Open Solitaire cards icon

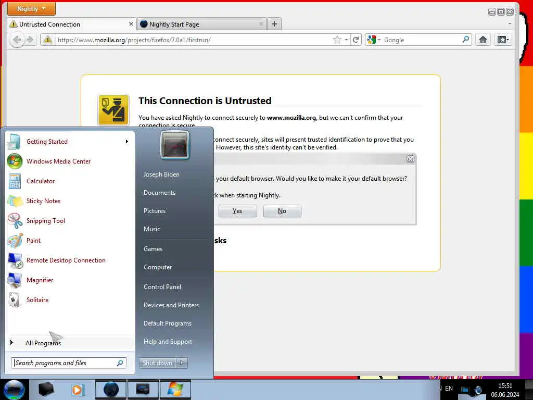(15, 299)
